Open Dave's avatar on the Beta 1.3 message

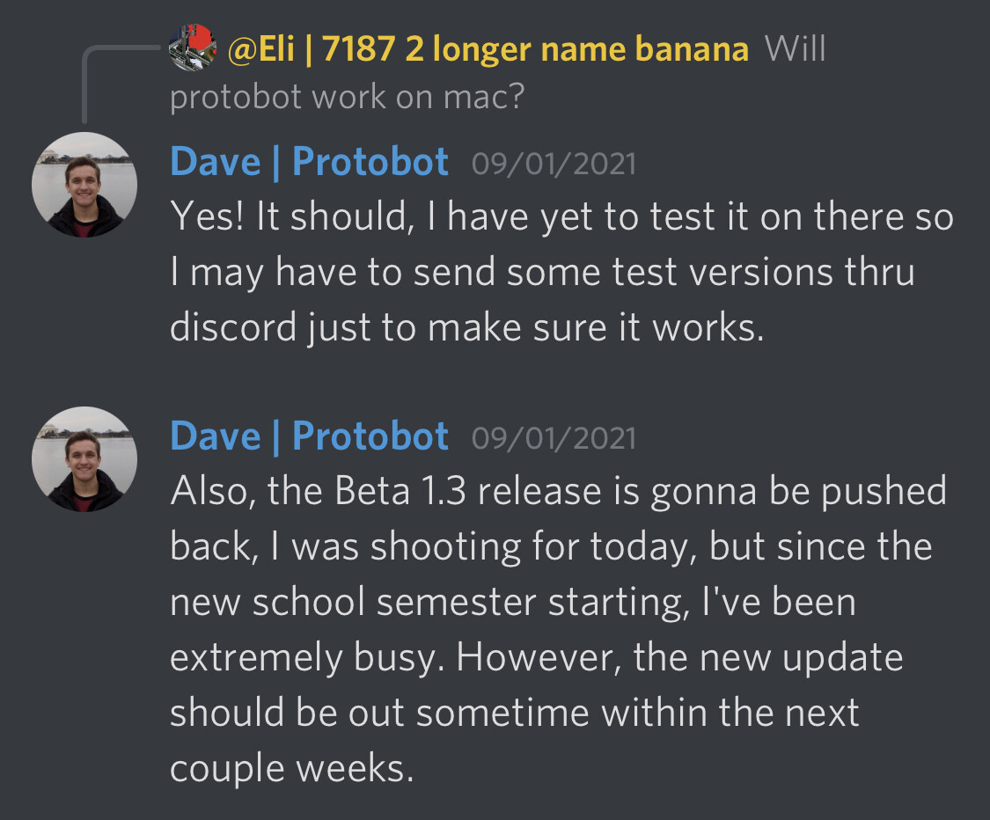[x=84, y=459]
